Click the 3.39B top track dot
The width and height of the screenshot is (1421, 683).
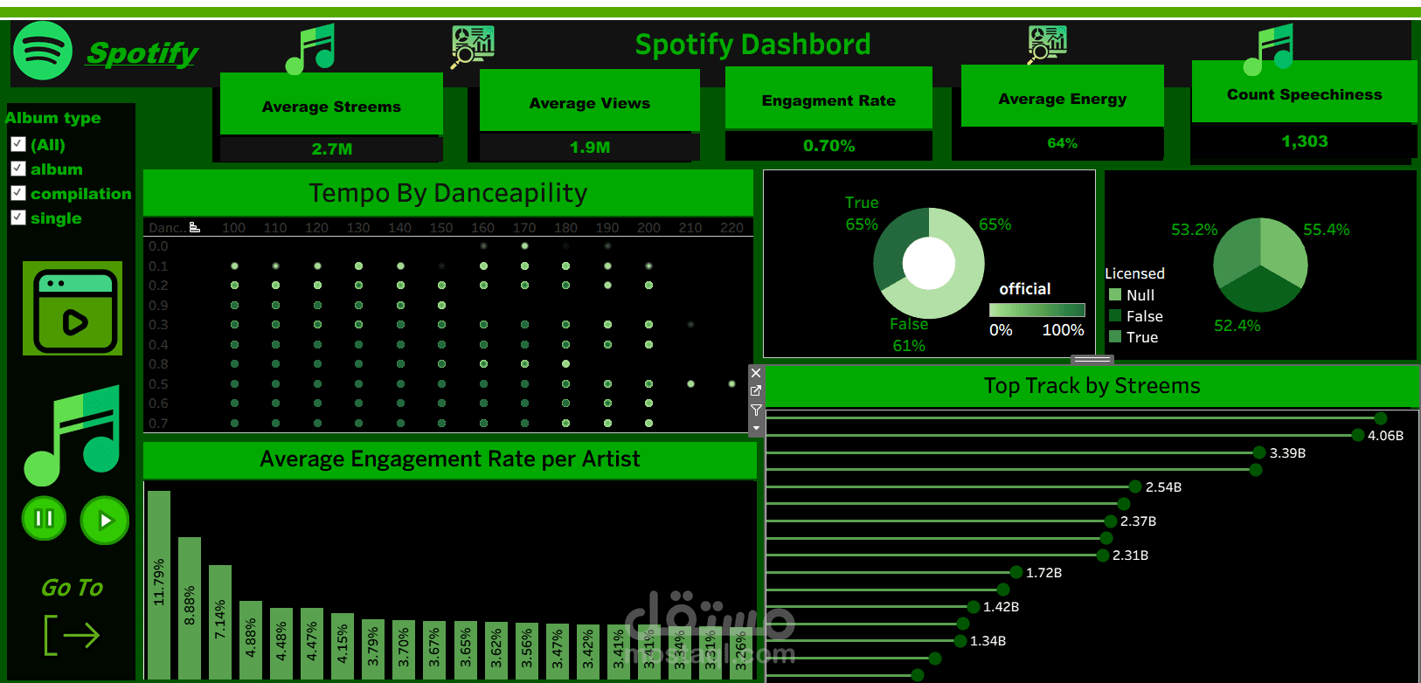tap(1259, 452)
